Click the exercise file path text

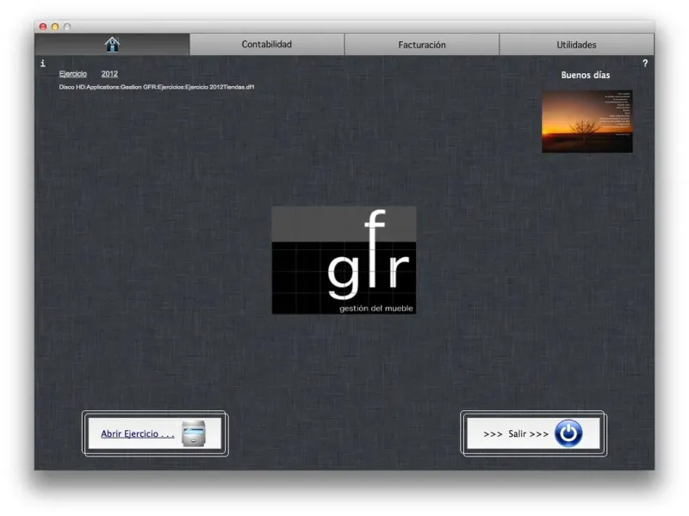coord(157,87)
